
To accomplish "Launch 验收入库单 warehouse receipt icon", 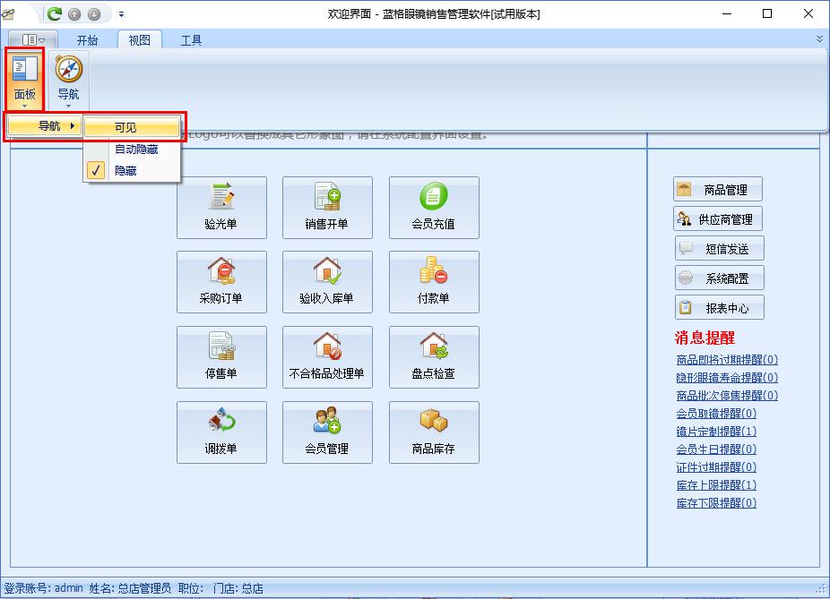I will point(327,282).
